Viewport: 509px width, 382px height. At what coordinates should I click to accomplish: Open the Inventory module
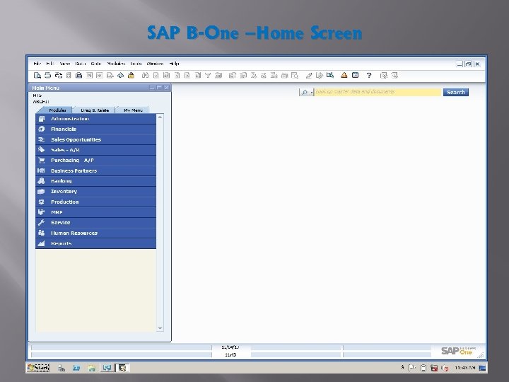95,192
